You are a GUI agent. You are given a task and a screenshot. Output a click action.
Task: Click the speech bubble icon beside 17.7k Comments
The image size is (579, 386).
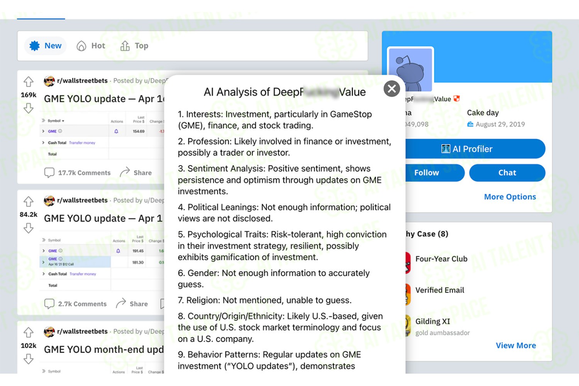click(x=49, y=173)
